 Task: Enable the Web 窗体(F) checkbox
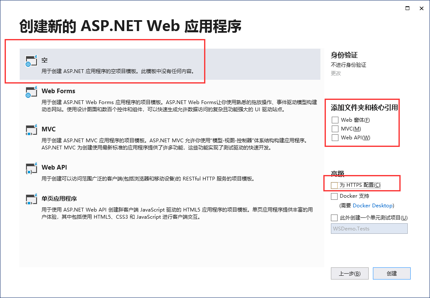(x=335, y=120)
